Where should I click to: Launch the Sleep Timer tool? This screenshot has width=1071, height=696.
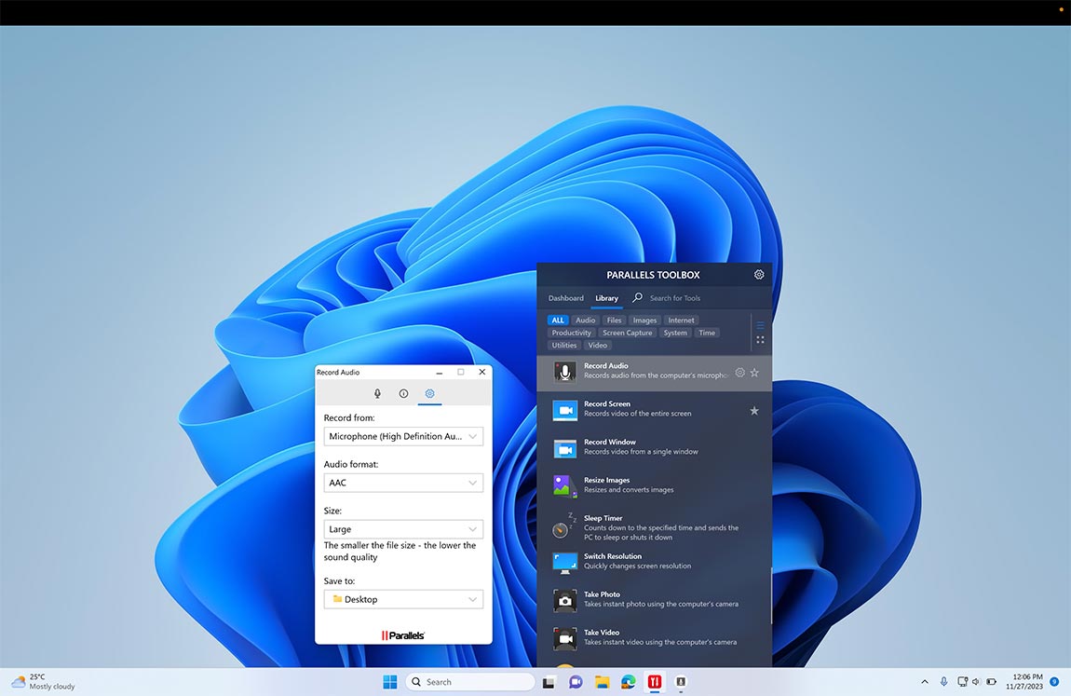coord(563,529)
